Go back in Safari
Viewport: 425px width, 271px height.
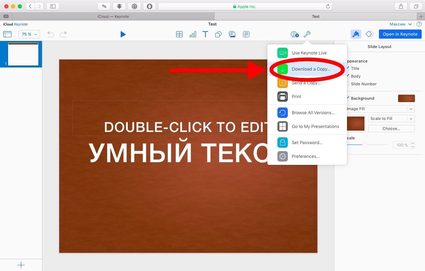30,6
